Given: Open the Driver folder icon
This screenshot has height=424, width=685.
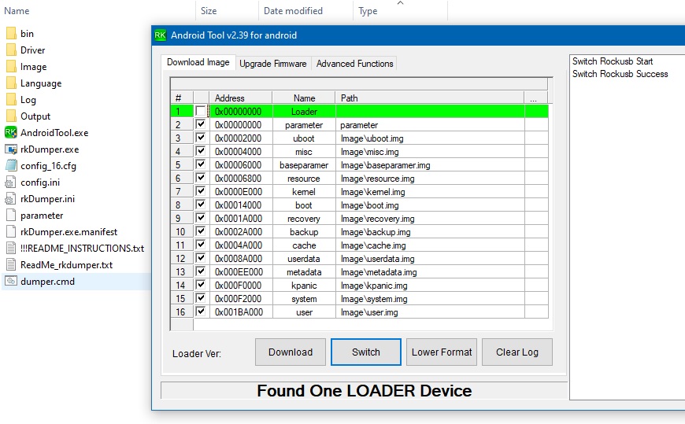Looking at the screenshot, I should 11,50.
